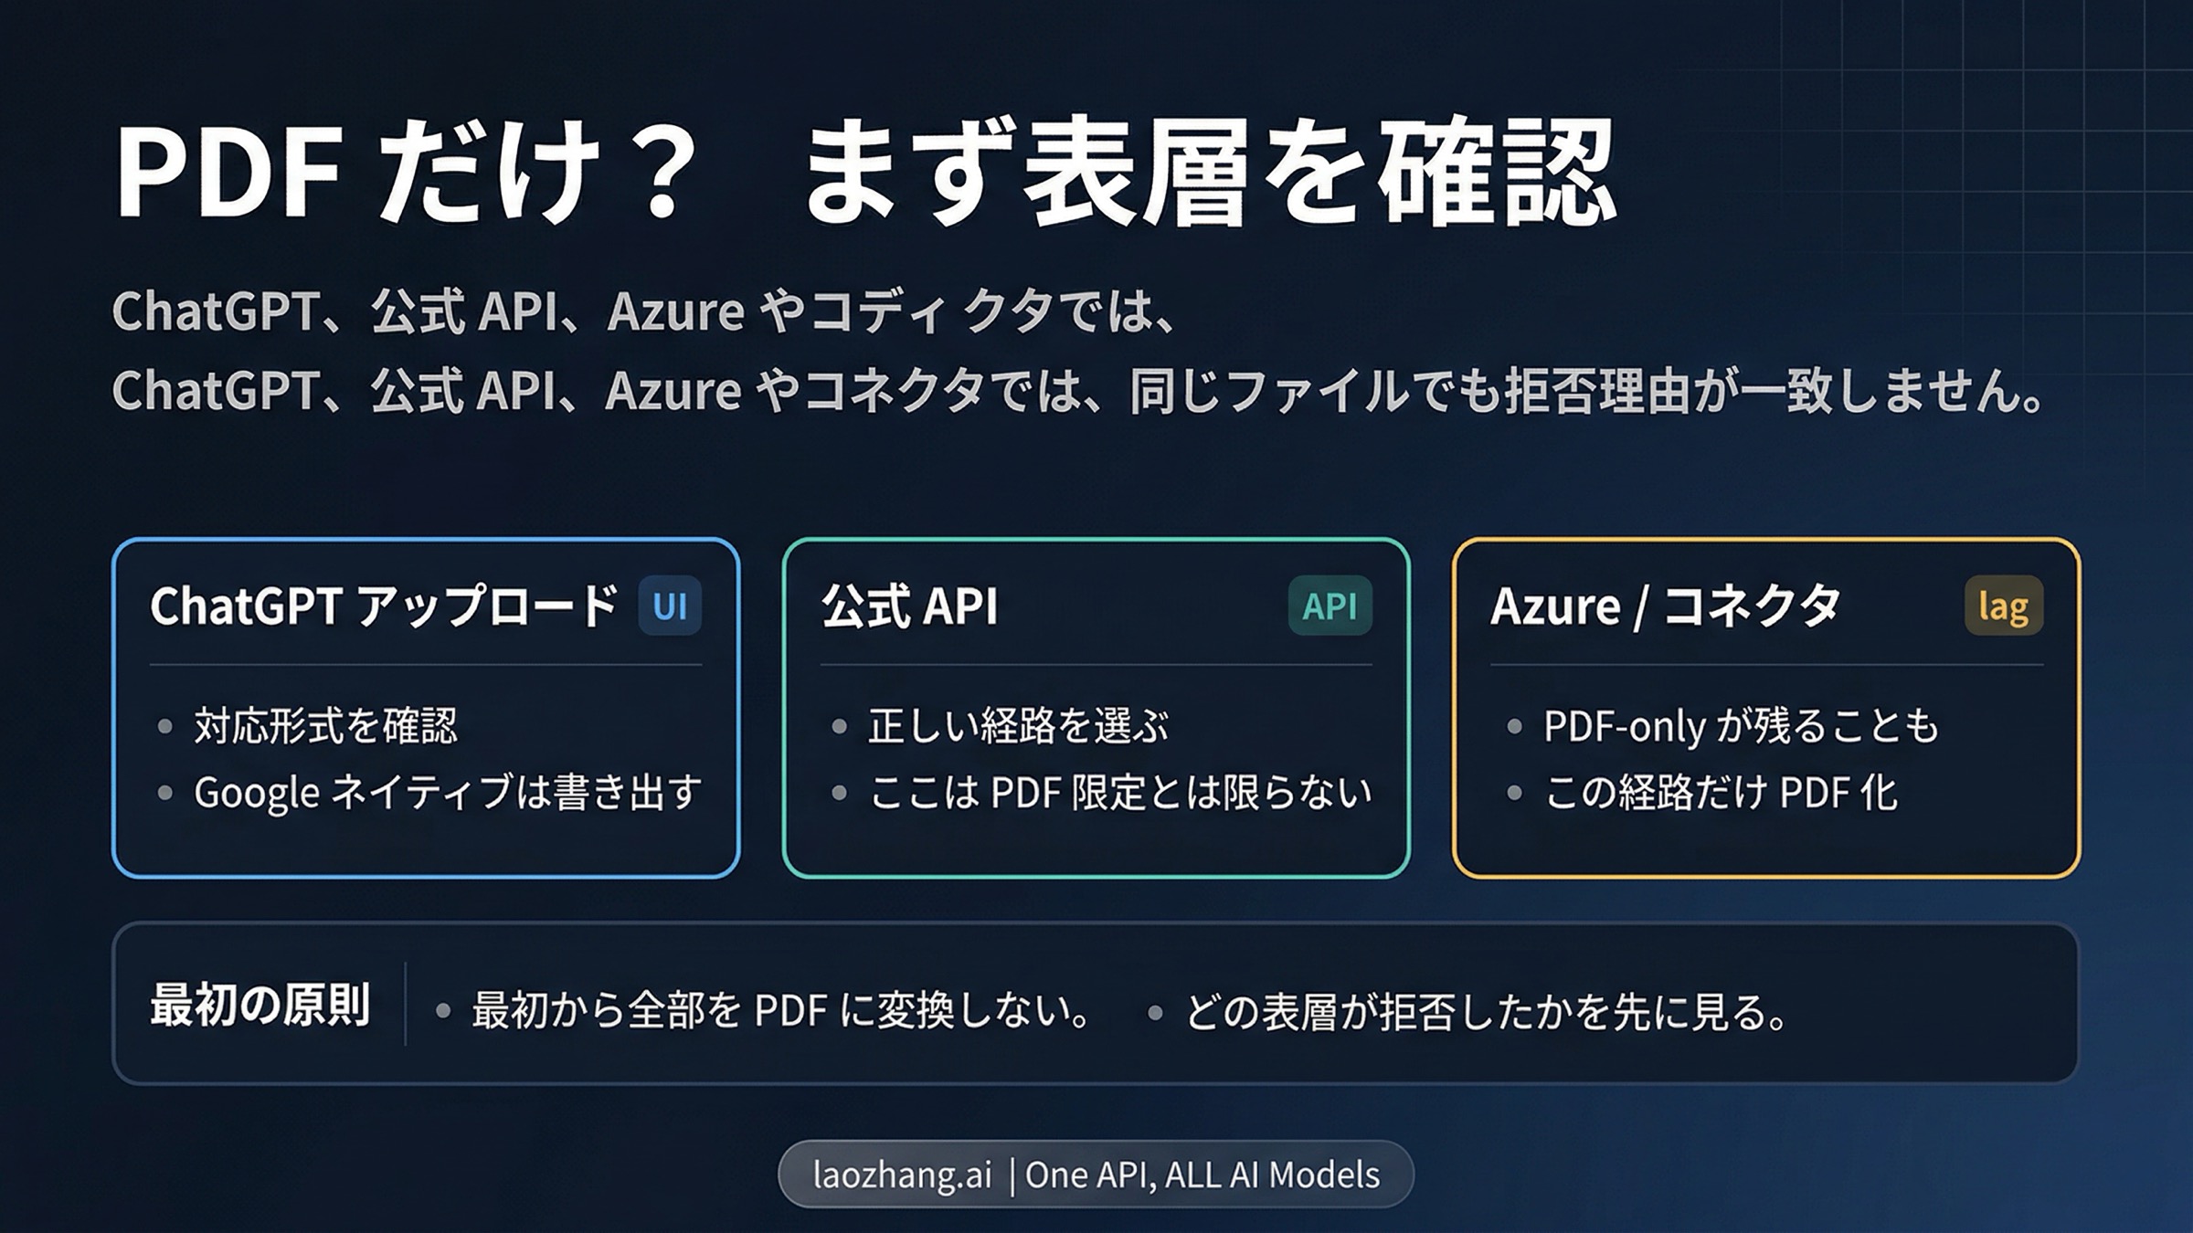Viewport: 2193px width, 1233px height.
Task: Click the 最初の原則 label
Action: click(260, 1005)
